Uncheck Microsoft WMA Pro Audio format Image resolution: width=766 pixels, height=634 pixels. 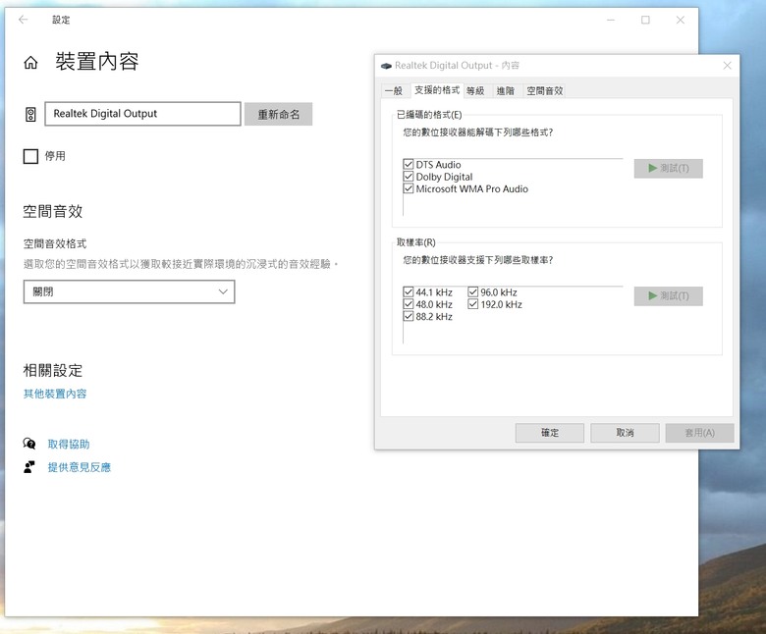[409, 188]
